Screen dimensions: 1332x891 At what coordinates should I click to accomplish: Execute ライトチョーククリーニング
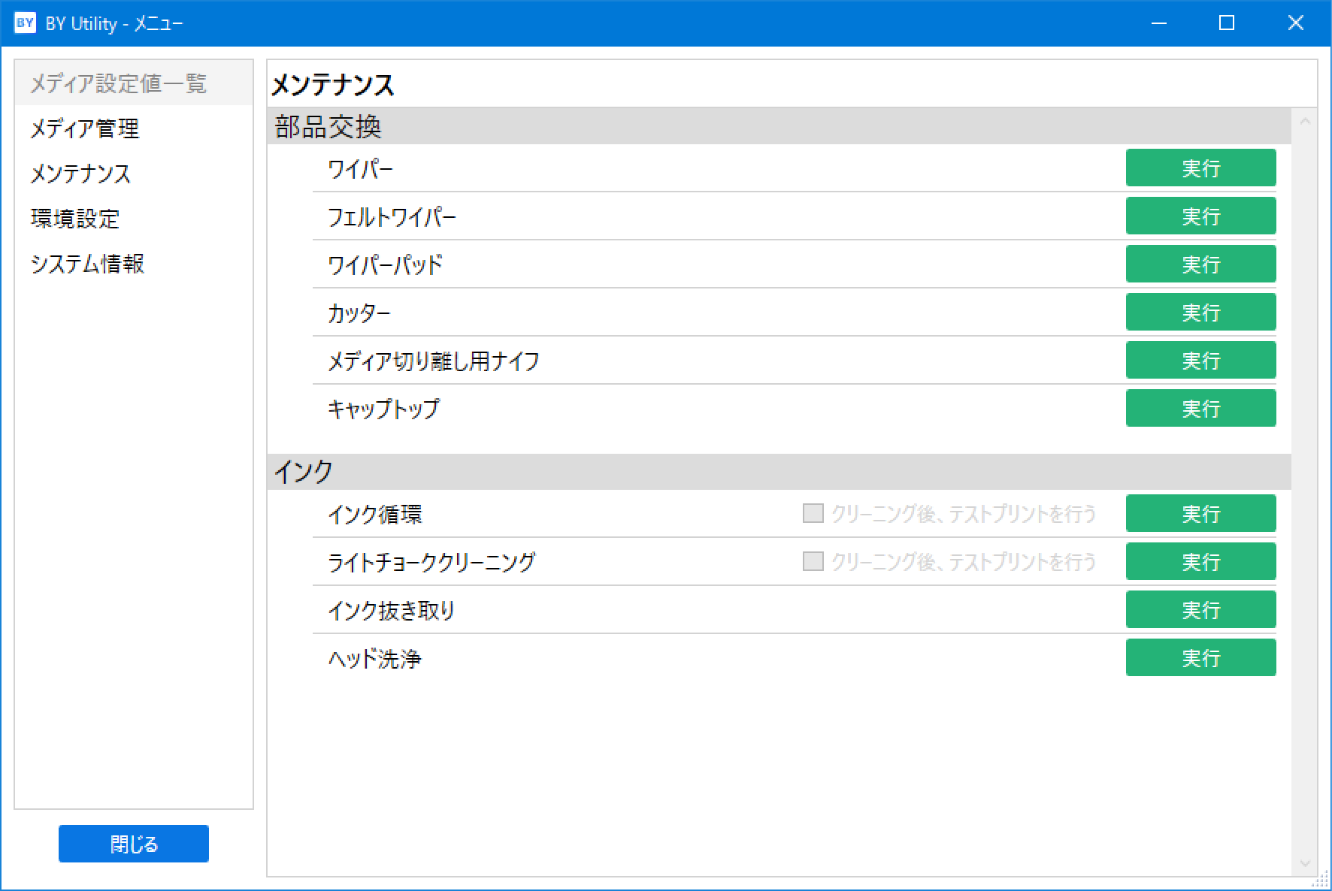tap(1200, 561)
